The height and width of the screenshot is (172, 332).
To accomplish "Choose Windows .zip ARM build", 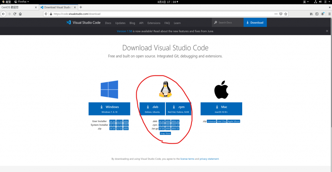I will 126,129.
